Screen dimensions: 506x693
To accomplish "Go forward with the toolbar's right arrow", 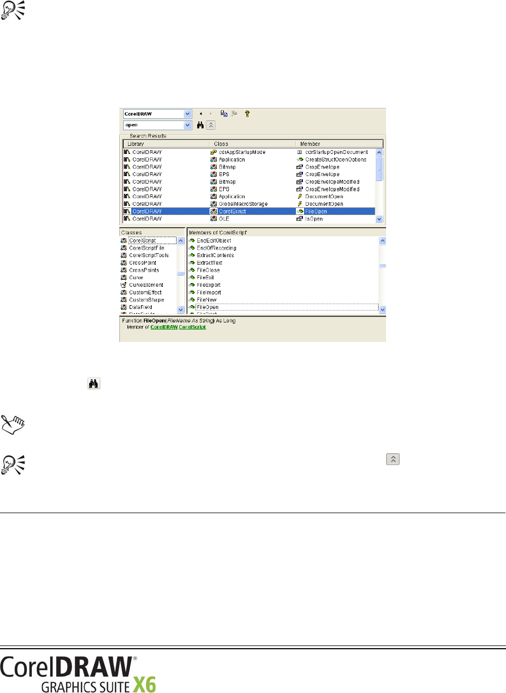I will 211,114.
